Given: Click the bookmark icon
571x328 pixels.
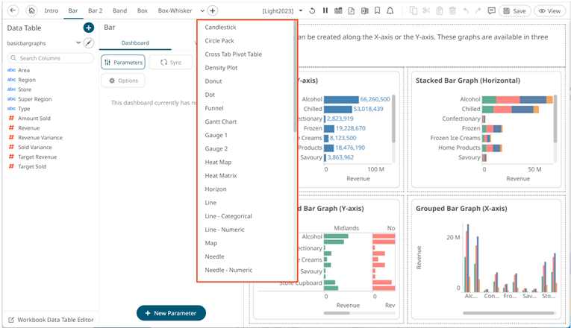Looking at the screenshot, I should [377, 11].
